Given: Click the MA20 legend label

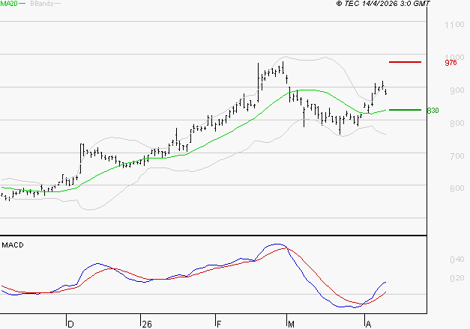Looking at the screenshot, I should 9,4.
